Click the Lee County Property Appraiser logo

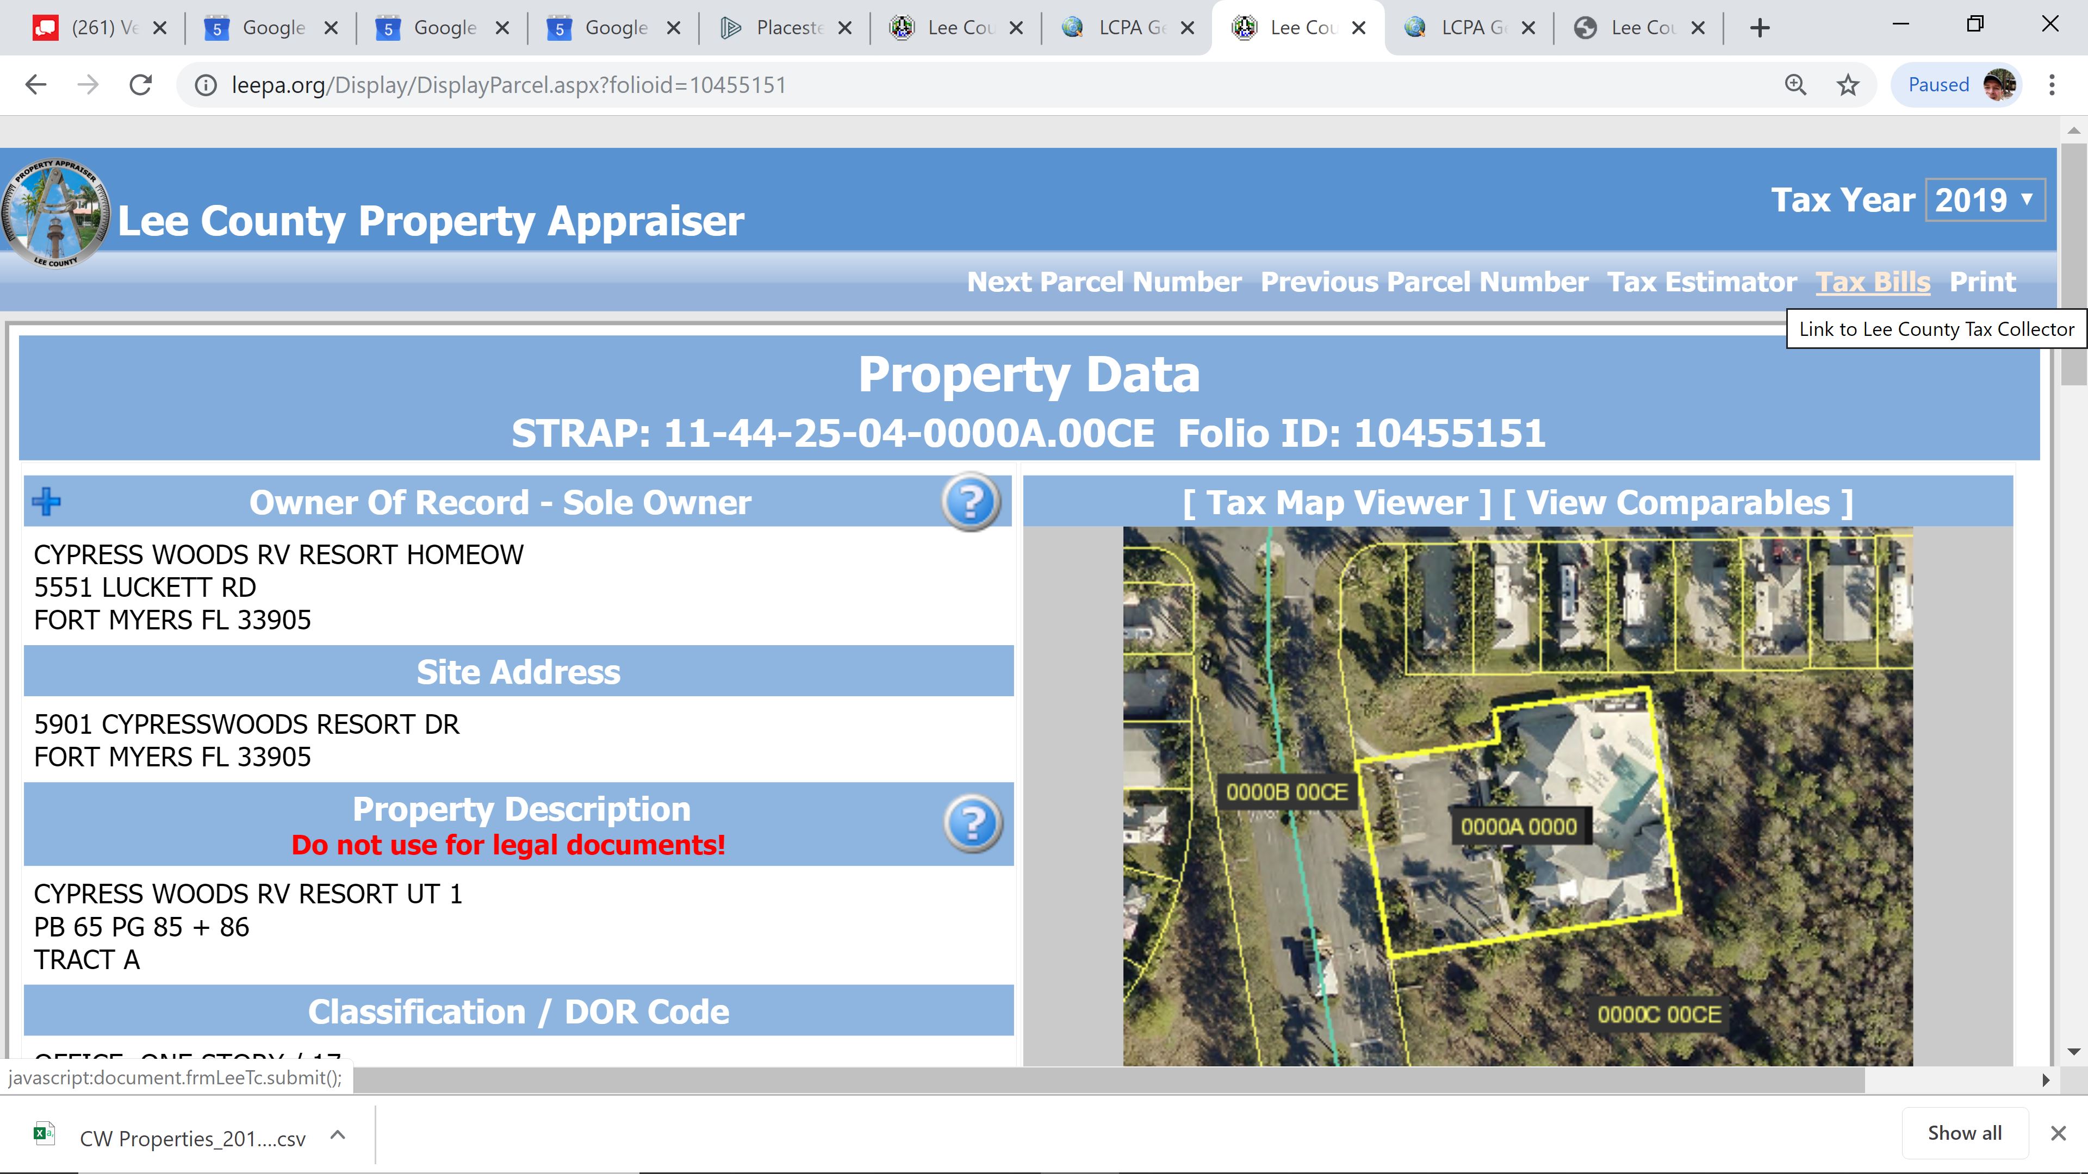(55, 213)
